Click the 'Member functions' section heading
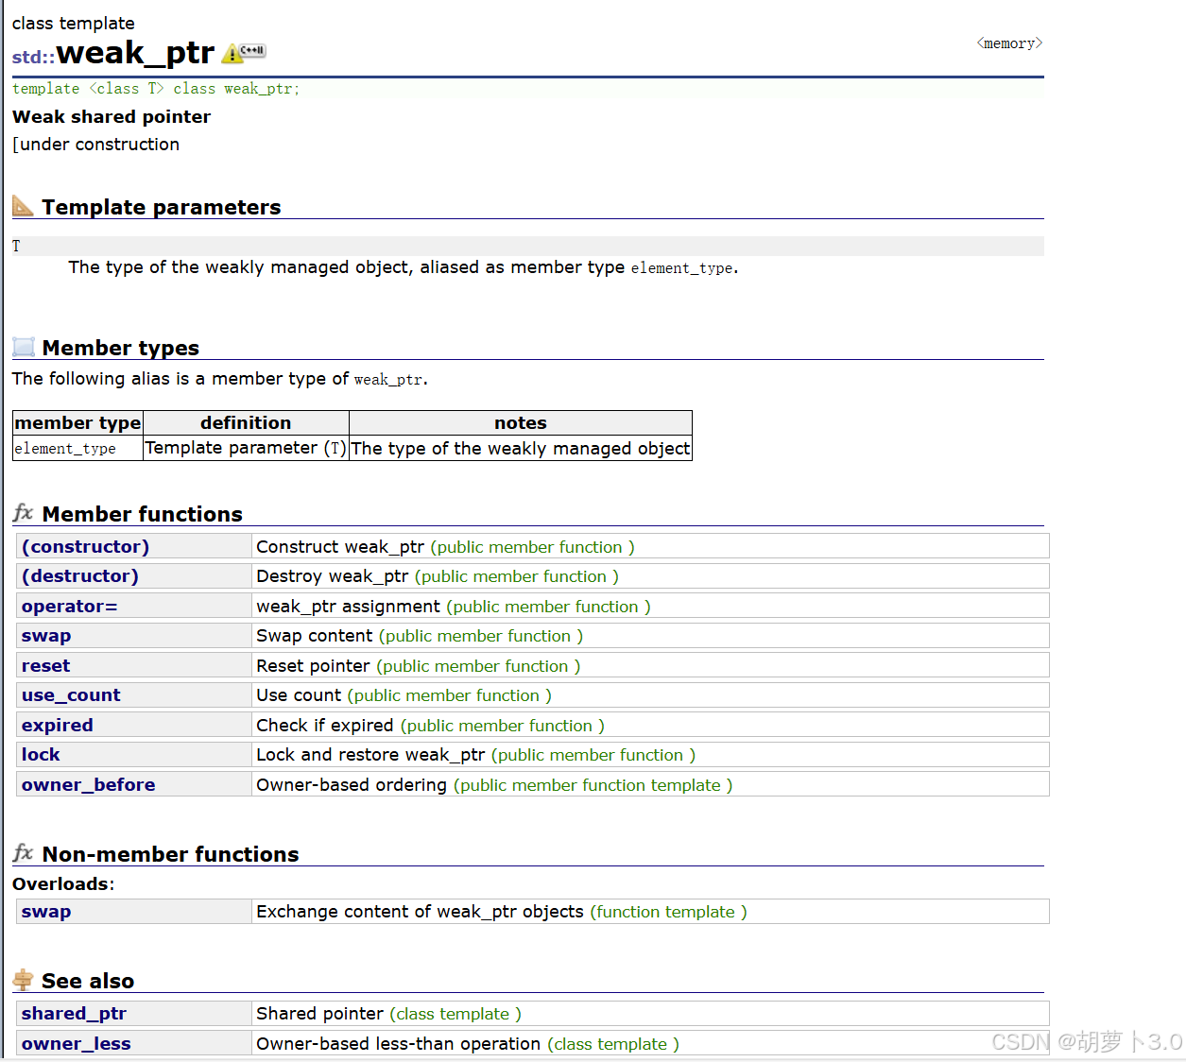This screenshot has height=1062, width=1186. click(x=143, y=514)
